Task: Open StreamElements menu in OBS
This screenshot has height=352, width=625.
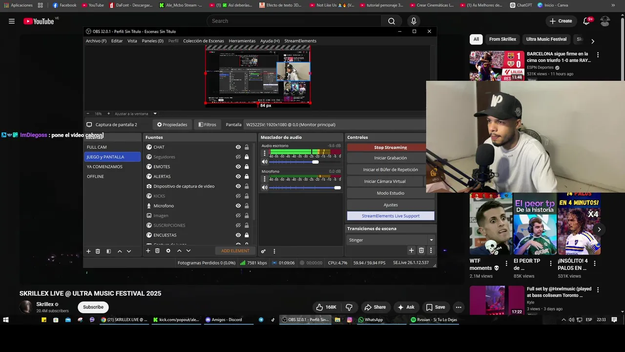Action: pyautogui.click(x=300, y=41)
